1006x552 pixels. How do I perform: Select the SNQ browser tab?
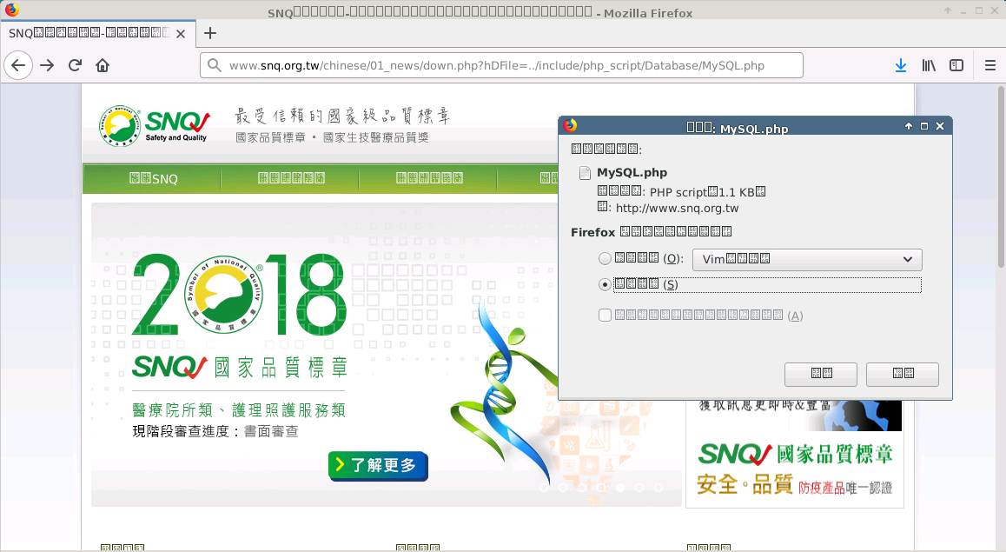coord(97,33)
